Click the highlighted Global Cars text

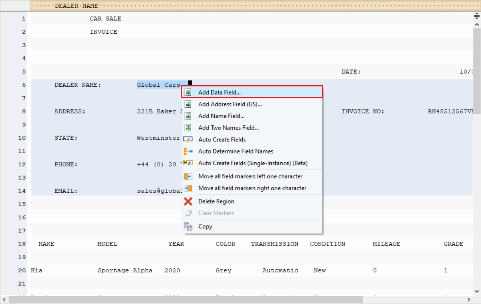click(x=158, y=85)
